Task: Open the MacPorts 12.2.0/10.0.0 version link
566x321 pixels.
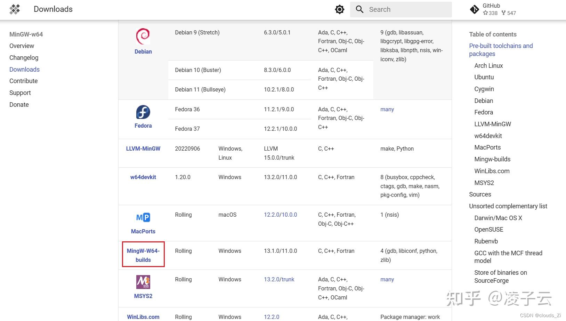Action: coord(280,215)
